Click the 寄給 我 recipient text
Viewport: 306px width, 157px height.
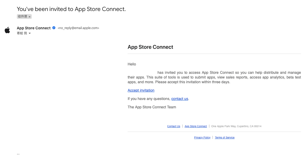22,33
